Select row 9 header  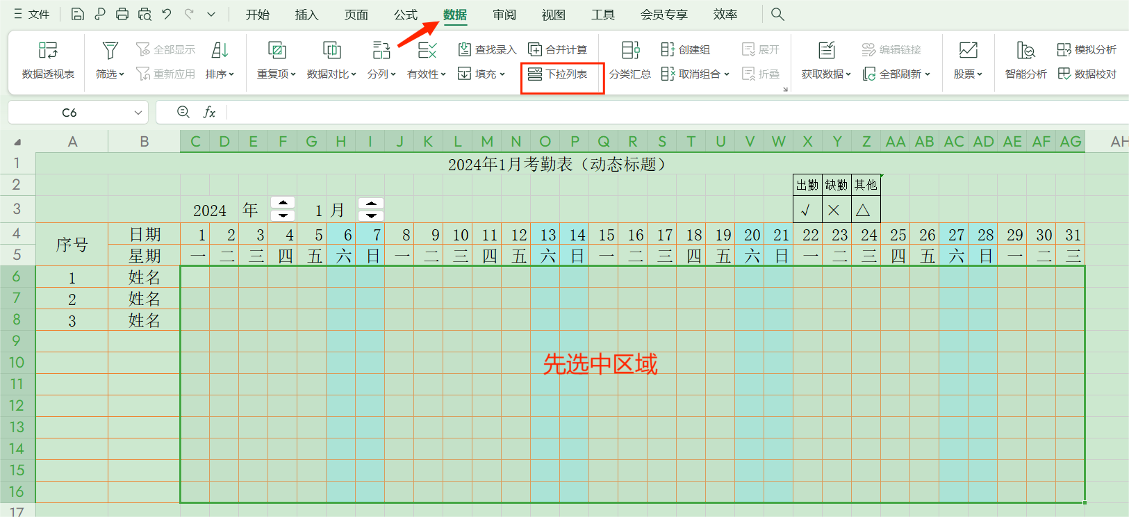17,341
